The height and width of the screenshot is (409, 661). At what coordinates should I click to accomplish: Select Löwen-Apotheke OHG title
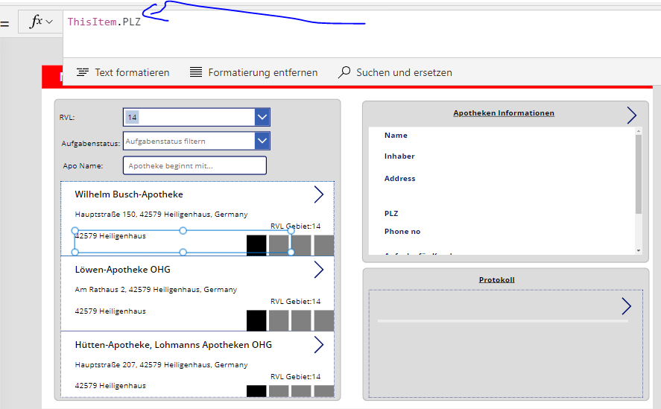pos(123,270)
